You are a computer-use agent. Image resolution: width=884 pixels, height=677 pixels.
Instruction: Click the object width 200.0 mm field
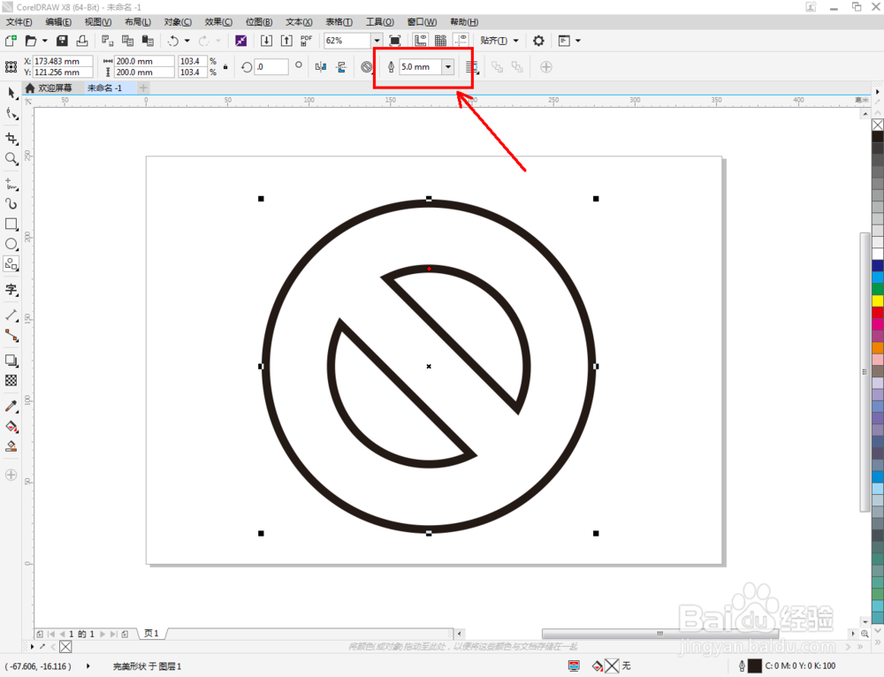click(144, 61)
